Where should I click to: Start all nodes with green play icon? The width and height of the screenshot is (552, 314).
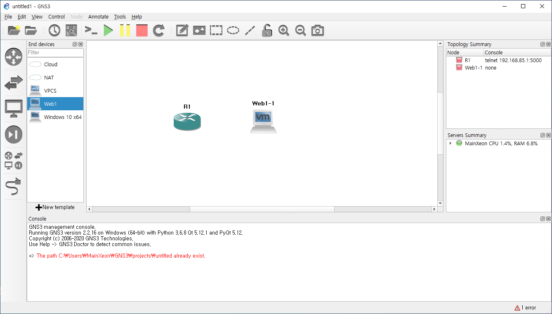tap(108, 30)
